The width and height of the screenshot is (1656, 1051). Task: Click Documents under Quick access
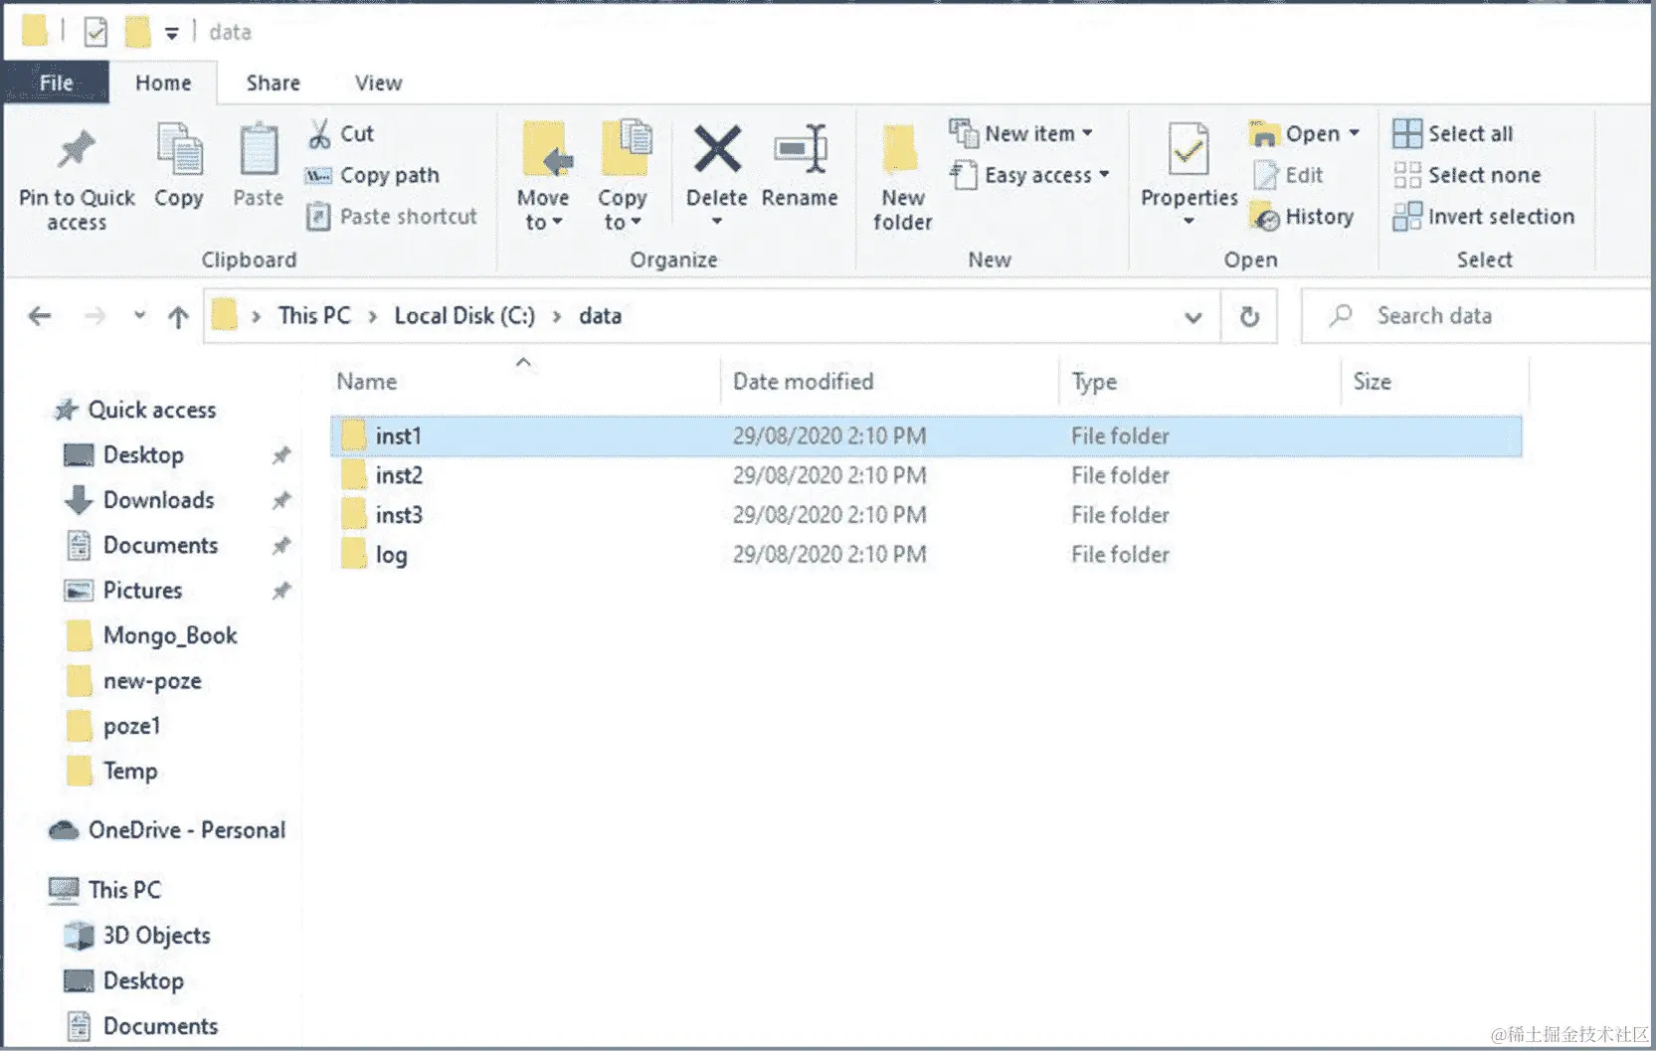pos(160,546)
